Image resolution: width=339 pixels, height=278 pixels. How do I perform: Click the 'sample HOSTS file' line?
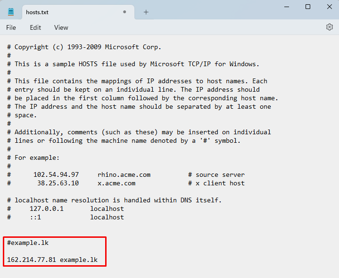tap(133, 64)
